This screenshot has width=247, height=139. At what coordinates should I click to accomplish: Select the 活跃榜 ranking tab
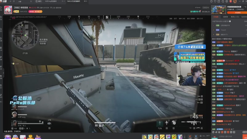pos(225,17)
